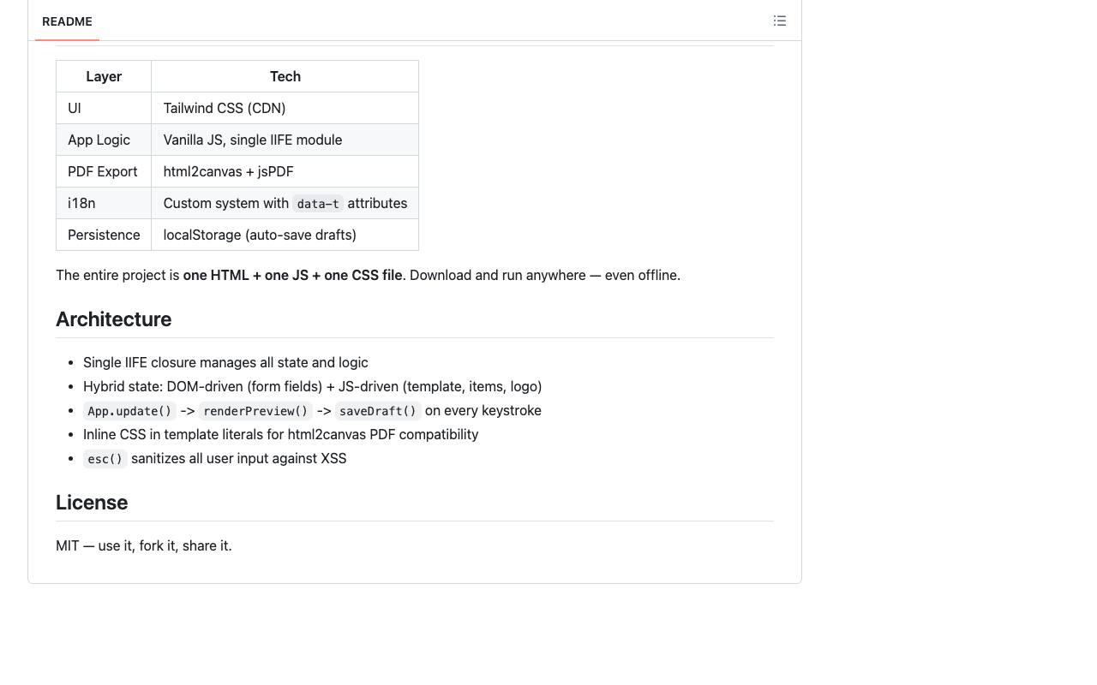This screenshot has width=1097, height=685.
Task: Click the localStorage auto-save drafts cell
Action: 285,235
